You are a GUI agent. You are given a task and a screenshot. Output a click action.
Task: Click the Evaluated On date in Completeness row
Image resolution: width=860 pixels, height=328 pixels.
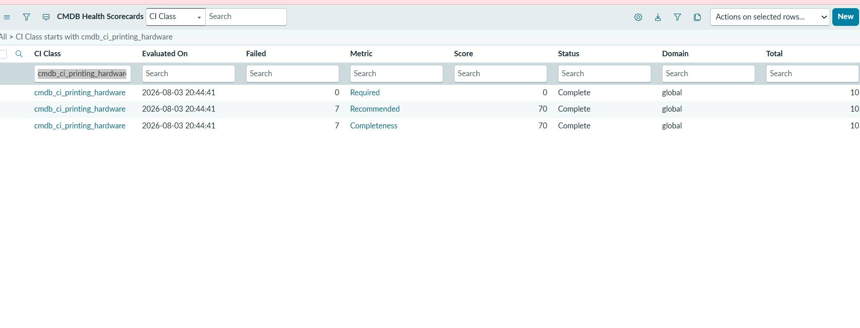pyautogui.click(x=178, y=126)
